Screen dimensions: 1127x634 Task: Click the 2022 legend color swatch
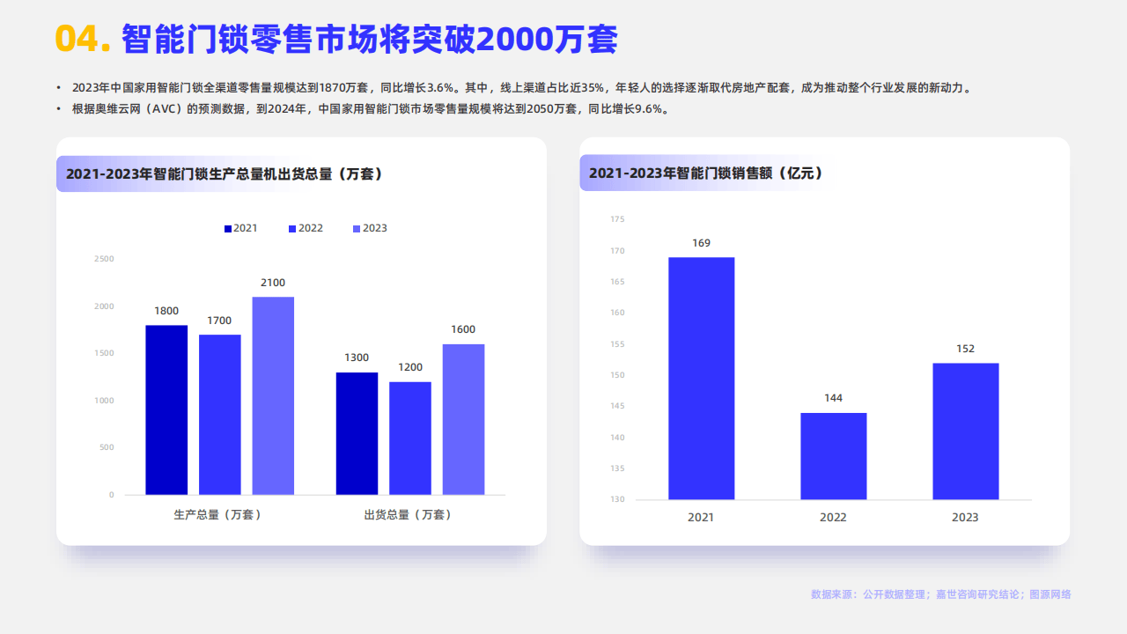click(292, 229)
